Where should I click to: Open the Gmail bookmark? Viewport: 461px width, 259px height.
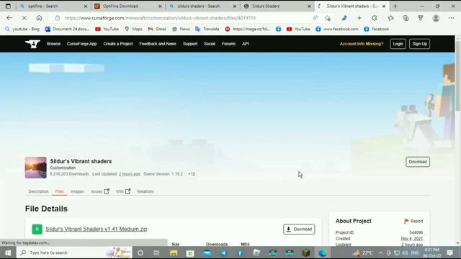[x=157, y=29]
